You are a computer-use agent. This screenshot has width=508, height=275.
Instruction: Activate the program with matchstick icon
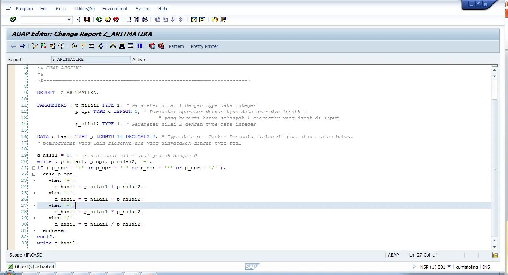point(82,46)
